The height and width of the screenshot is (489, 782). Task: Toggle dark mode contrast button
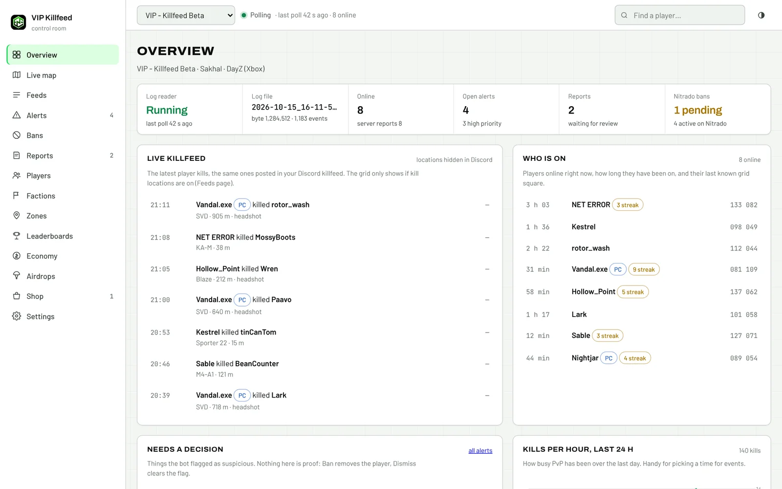pyautogui.click(x=761, y=15)
